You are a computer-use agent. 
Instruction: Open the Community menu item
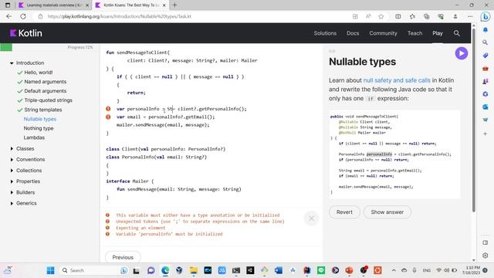[383, 33]
